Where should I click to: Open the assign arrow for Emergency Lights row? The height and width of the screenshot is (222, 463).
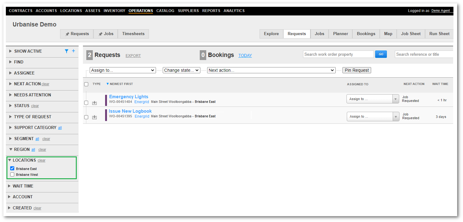click(x=395, y=99)
